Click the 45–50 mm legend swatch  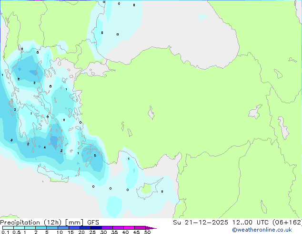[x=140, y=228]
